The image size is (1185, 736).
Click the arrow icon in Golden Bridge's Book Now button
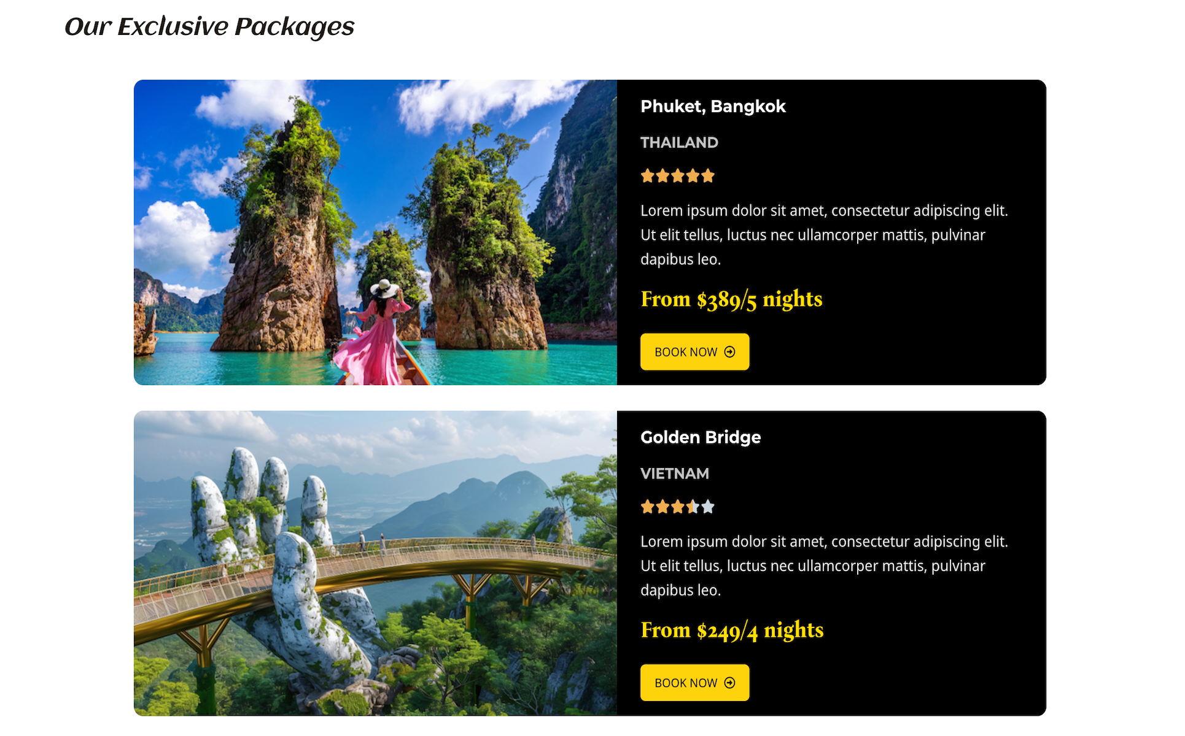coord(729,683)
